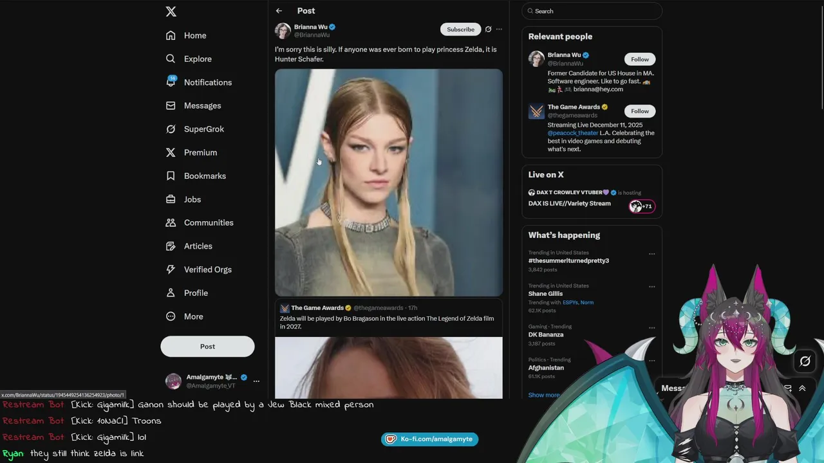Open the Ko-fi.com/amalgamyte banner
This screenshot has height=463, width=824.
(x=429, y=439)
